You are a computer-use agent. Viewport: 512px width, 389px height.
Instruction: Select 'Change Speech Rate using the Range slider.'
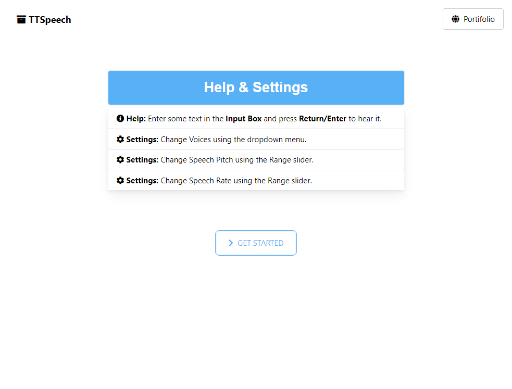236,181
